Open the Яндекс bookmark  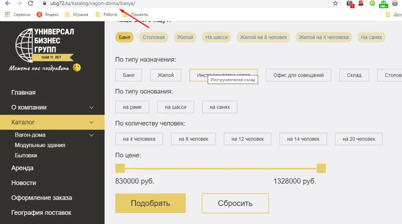click(48, 15)
